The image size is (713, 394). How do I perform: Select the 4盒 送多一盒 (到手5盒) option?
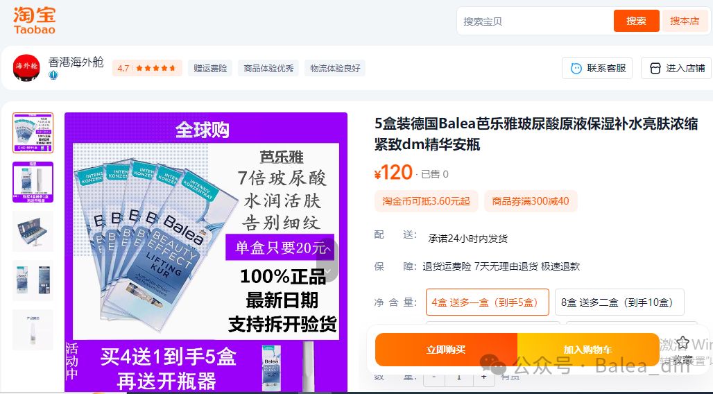coord(488,302)
